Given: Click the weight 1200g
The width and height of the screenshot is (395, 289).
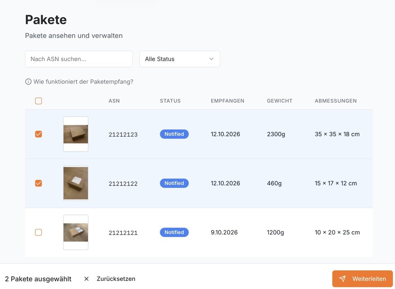Looking at the screenshot, I should [276, 233].
